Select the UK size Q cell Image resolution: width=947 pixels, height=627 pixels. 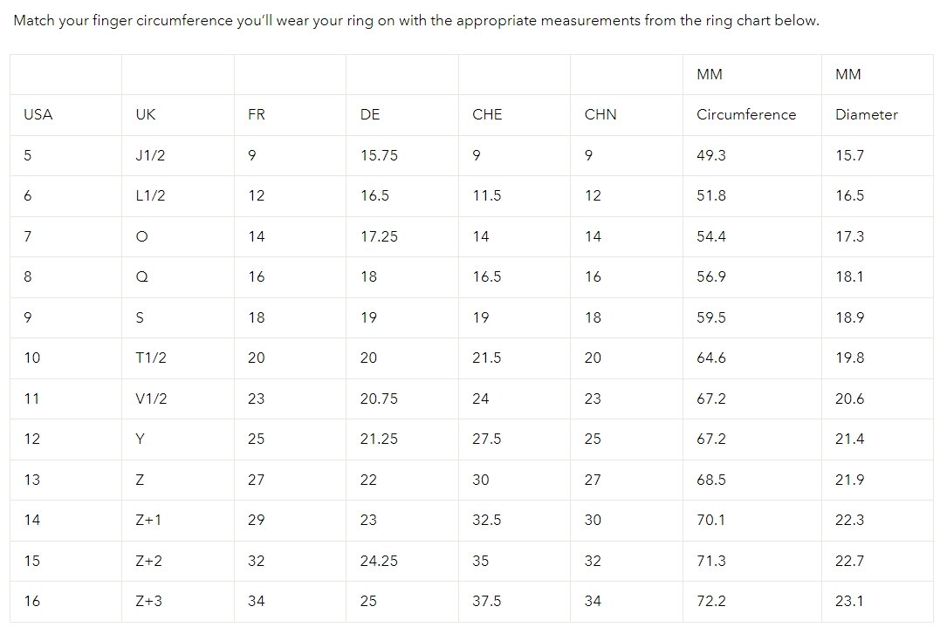click(x=142, y=276)
